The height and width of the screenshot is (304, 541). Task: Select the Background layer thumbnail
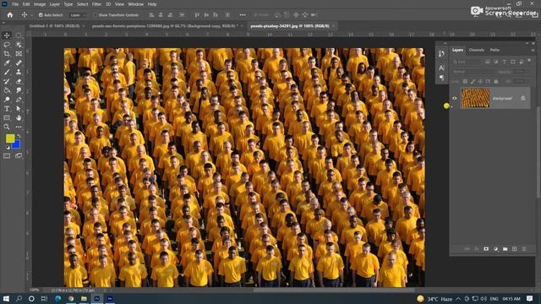tap(475, 98)
